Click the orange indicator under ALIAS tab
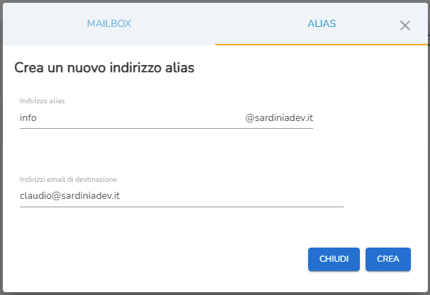This screenshot has width=430, height=295. click(x=322, y=45)
